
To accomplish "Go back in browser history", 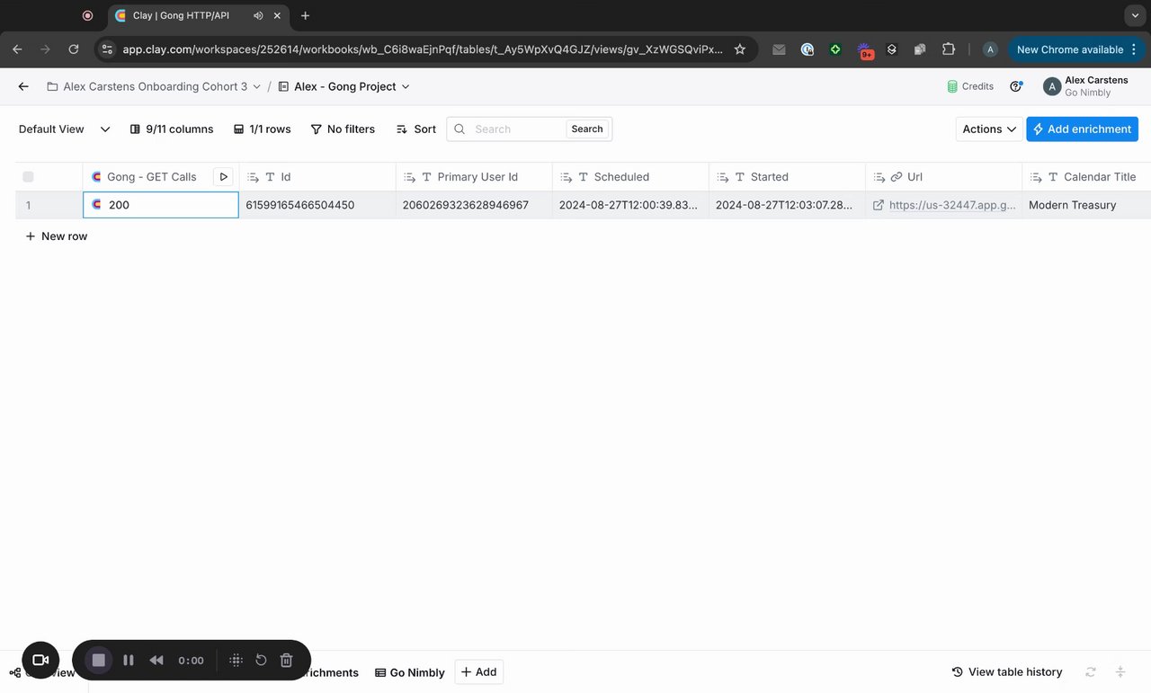I will tap(17, 49).
